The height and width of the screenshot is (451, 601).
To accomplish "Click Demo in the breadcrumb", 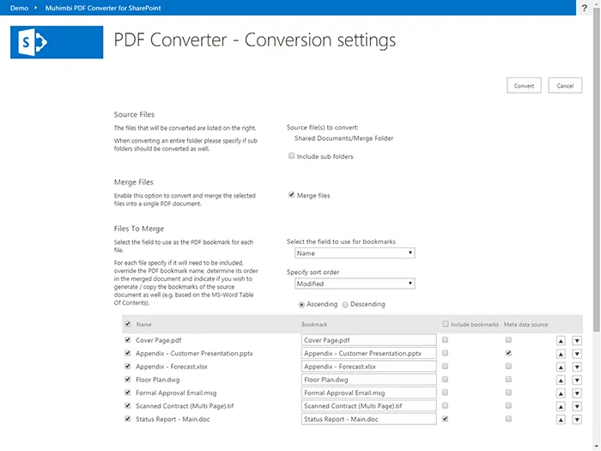I will [19, 8].
